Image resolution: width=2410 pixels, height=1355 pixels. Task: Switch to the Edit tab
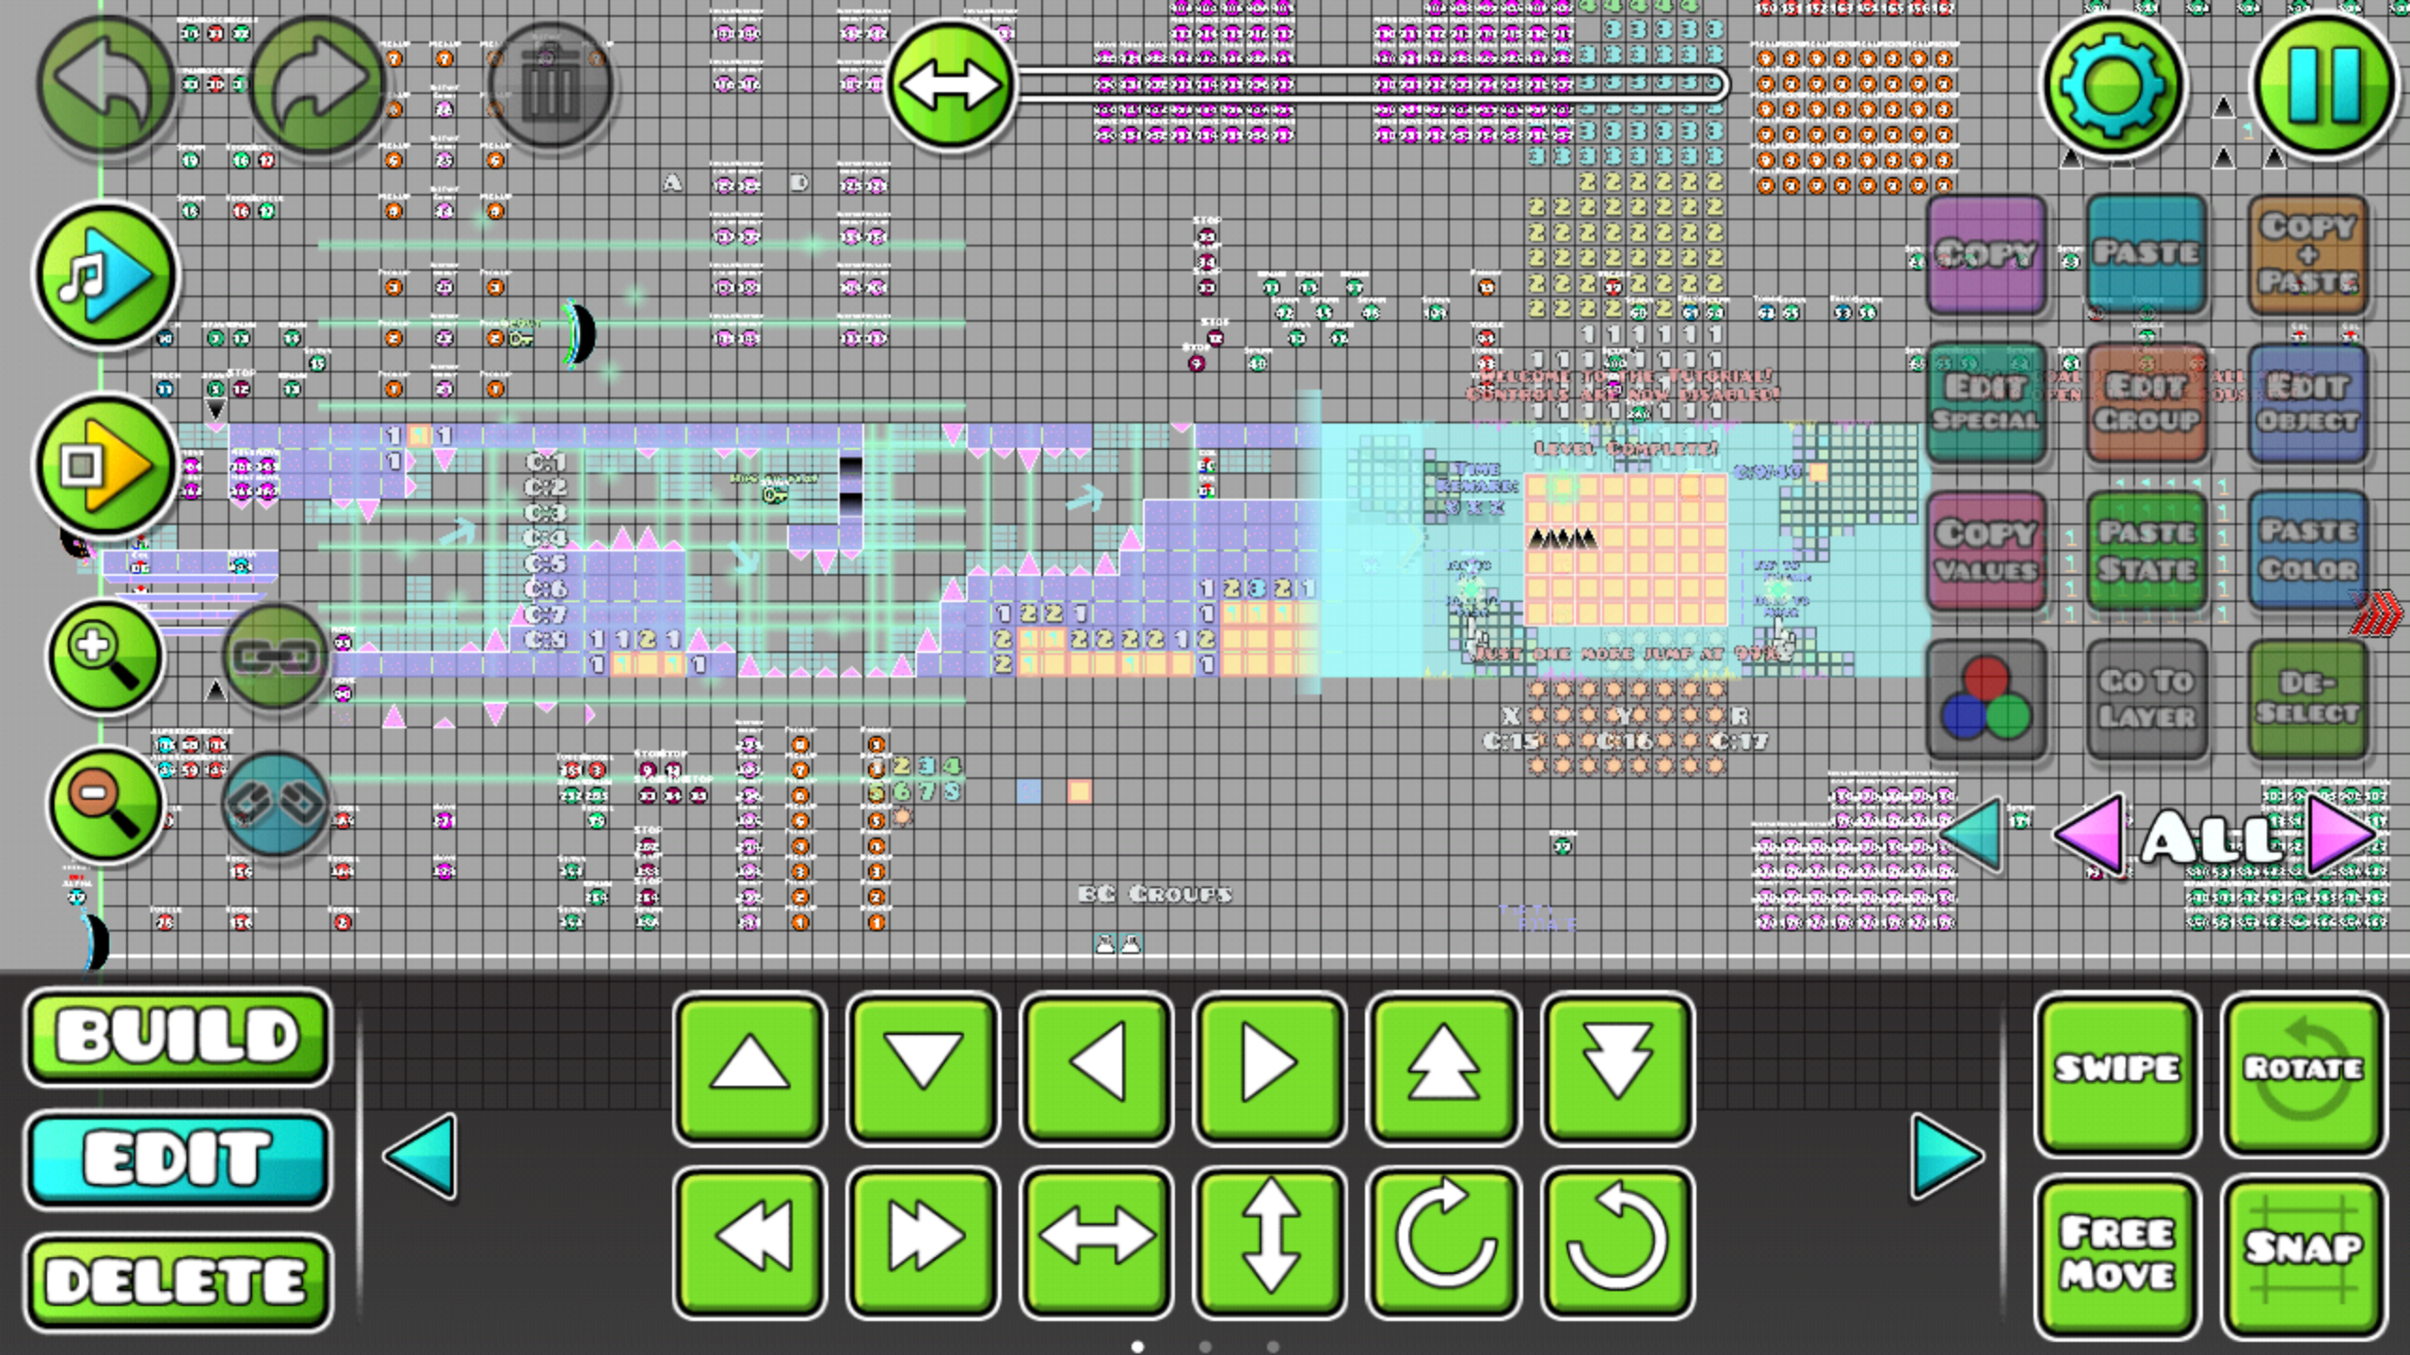pyautogui.click(x=178, y=1158)
